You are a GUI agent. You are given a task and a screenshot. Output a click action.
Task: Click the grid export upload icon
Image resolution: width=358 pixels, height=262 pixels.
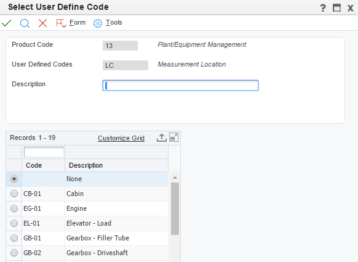tap(161, 137)
